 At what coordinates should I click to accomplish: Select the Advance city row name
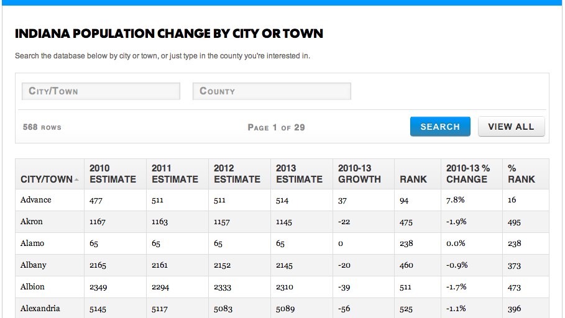[35, 200]
